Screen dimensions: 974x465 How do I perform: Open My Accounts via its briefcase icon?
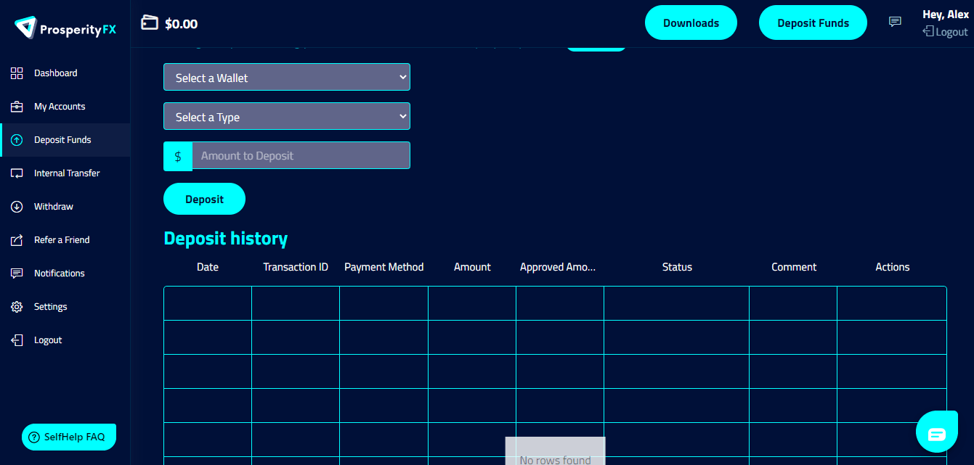click(16, 106)
